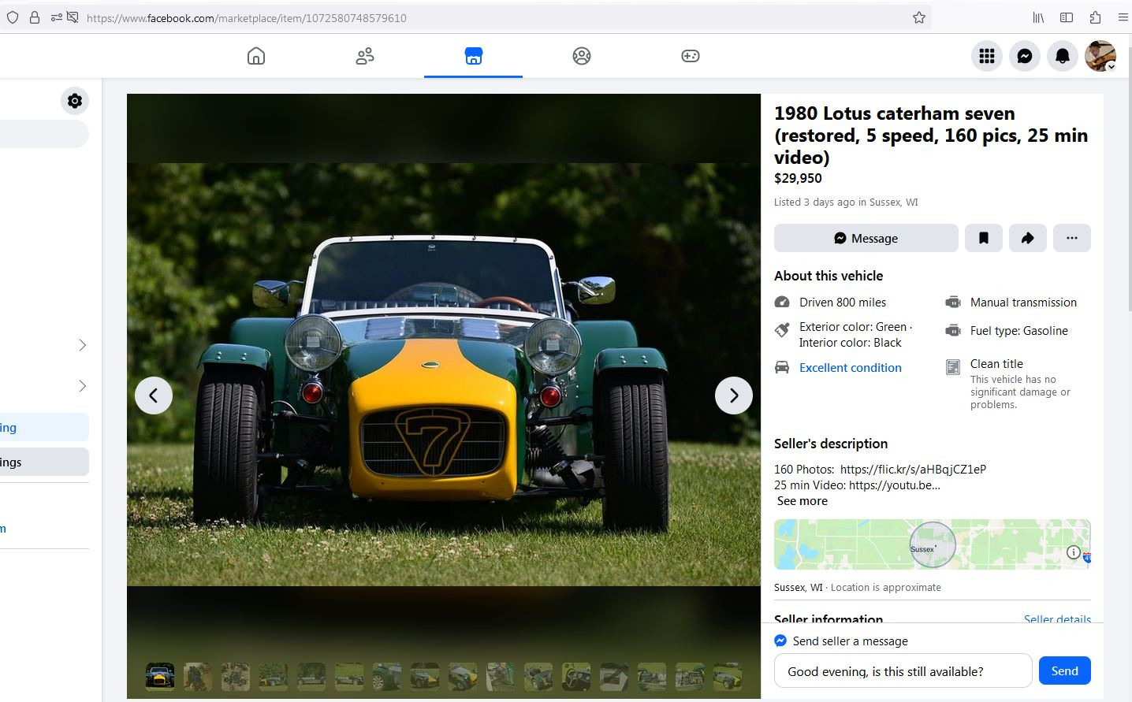Viewport: 1132px width, 702px height.
Task: Click the main car photo
Action: [x=444, y=374]
